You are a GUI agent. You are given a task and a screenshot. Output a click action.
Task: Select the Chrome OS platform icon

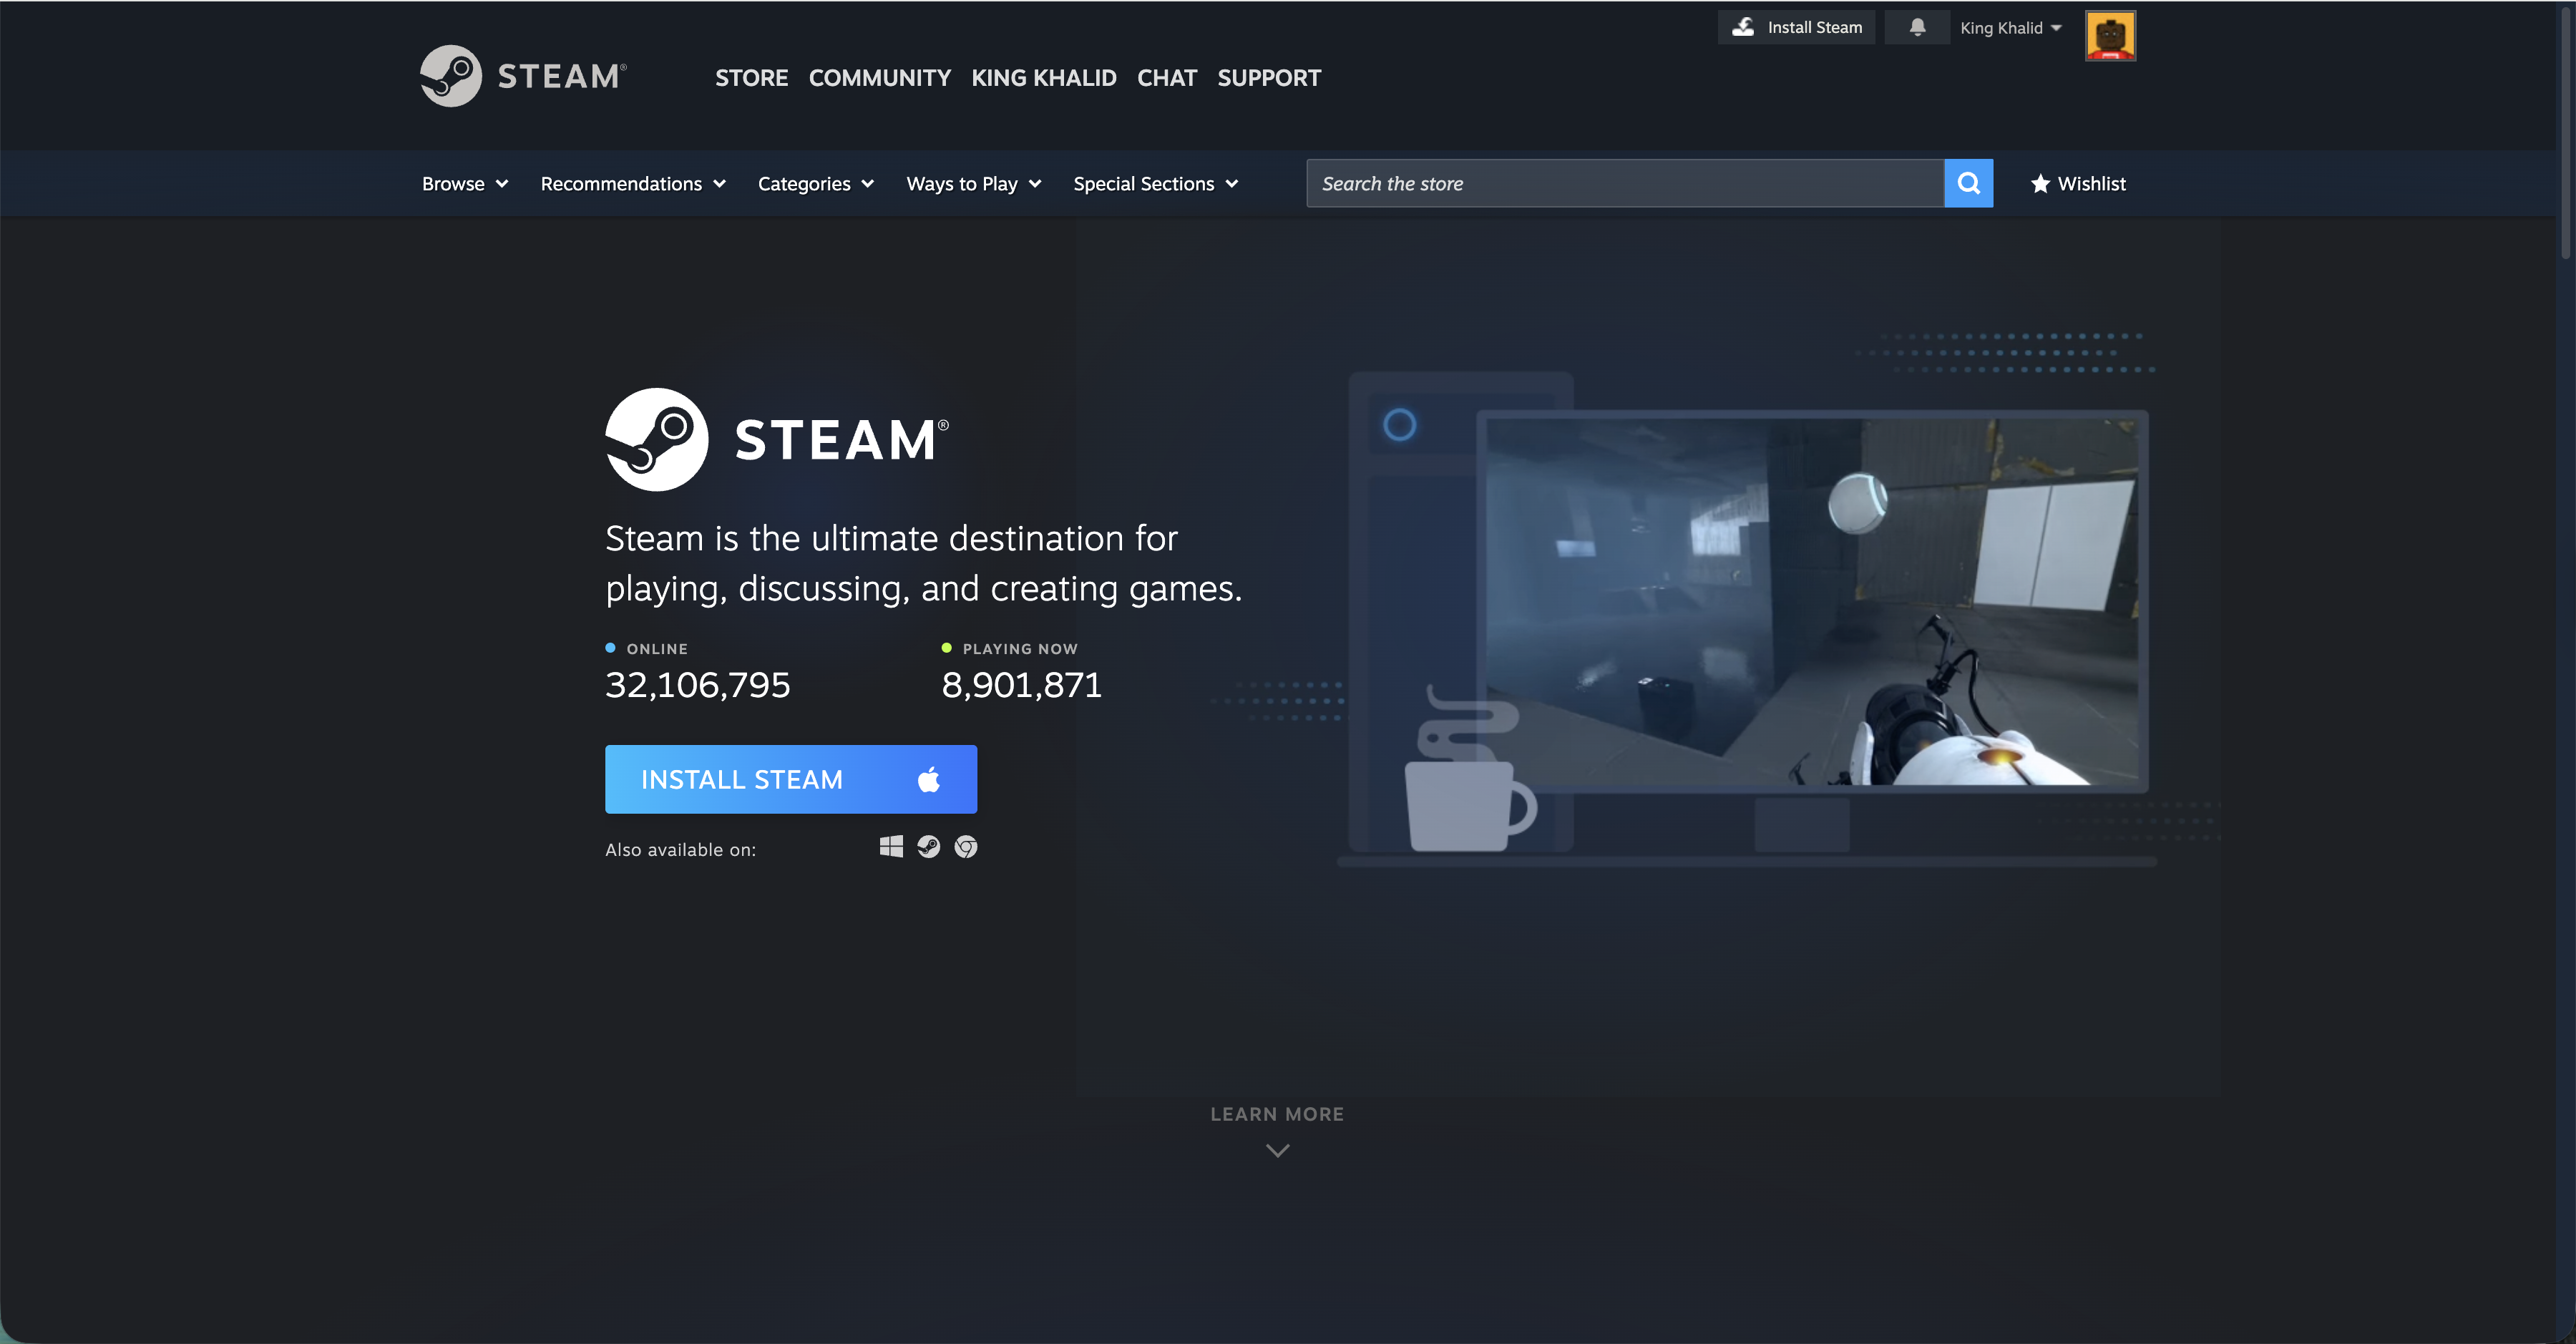pos(965,847)
